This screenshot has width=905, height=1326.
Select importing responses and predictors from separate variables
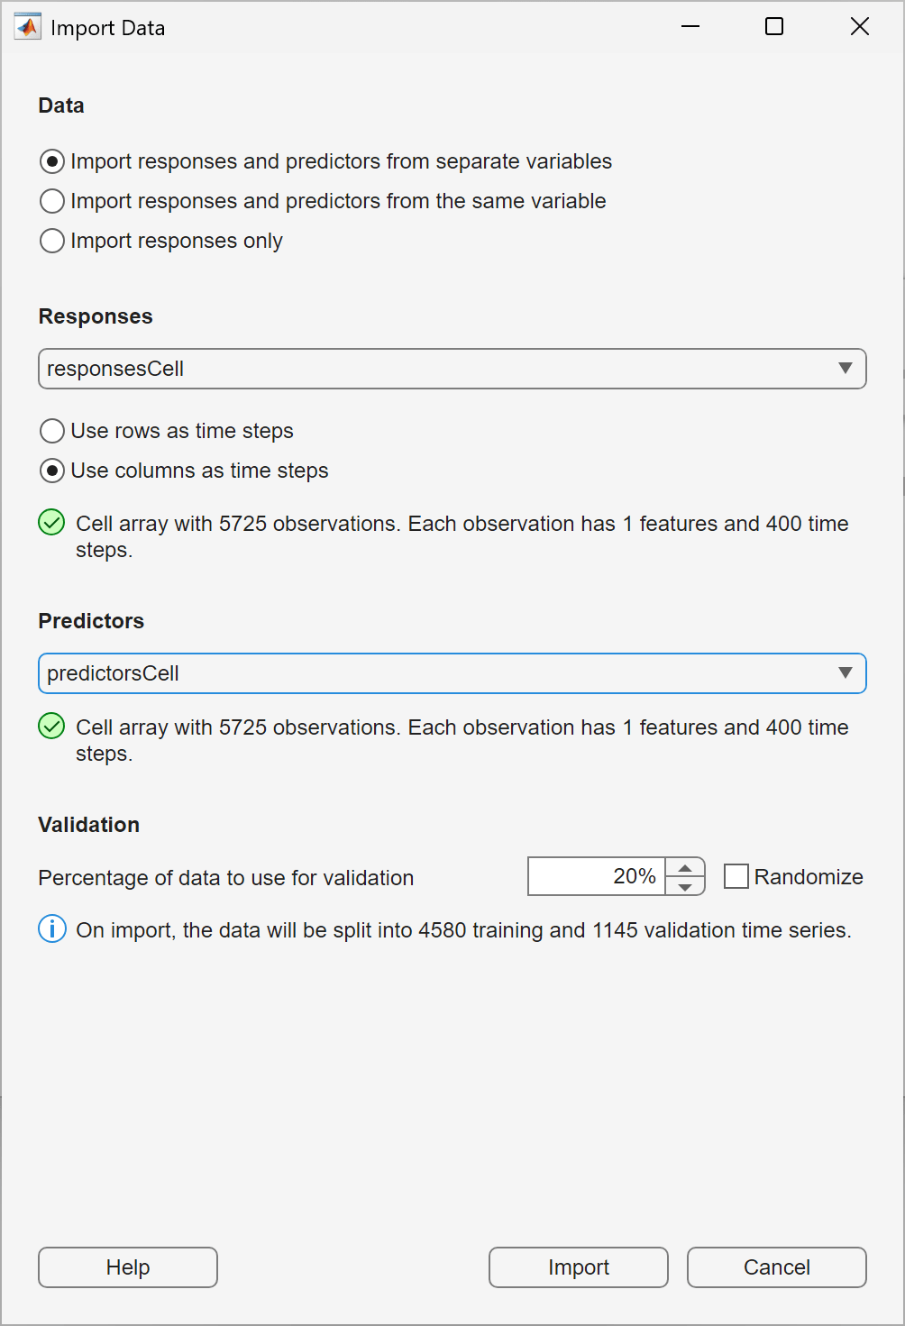coord(51,161)
